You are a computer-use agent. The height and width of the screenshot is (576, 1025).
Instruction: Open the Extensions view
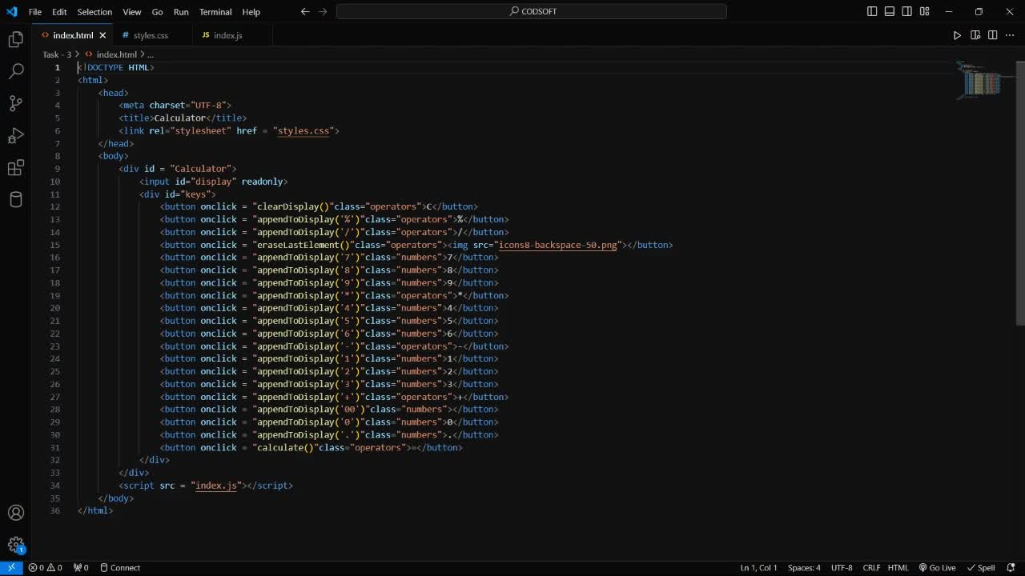point(15,167)
